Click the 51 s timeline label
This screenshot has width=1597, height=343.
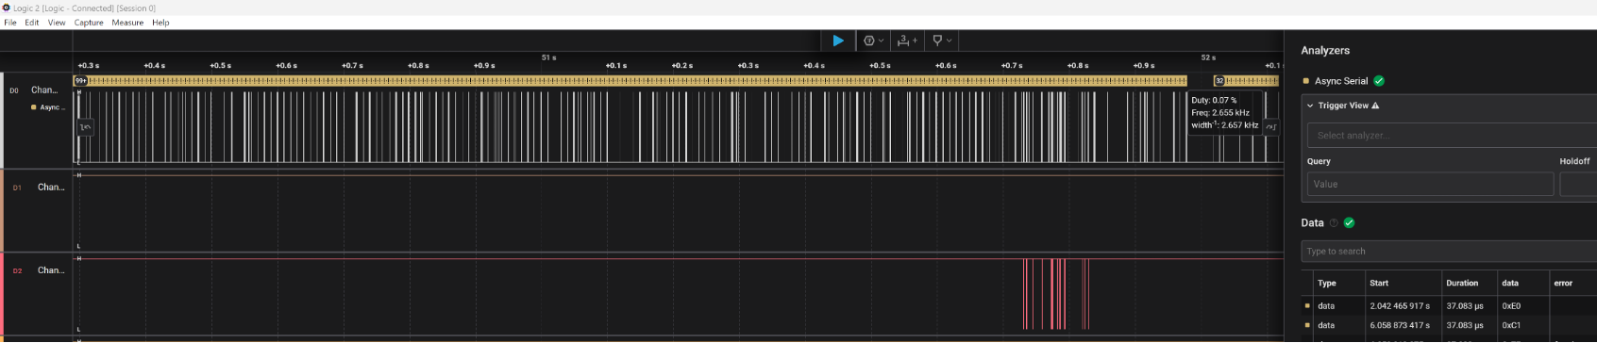(548, 57)
